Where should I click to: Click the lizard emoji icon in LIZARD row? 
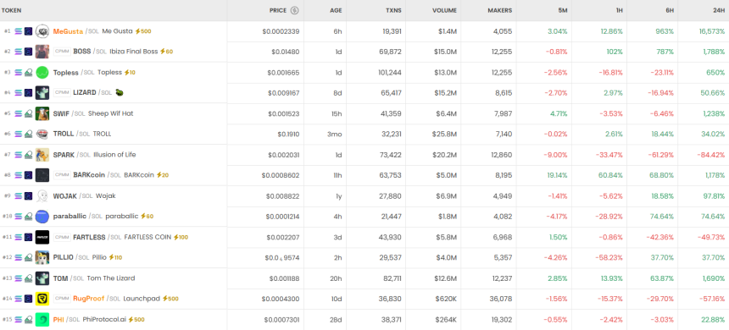(x=120, y=93)
